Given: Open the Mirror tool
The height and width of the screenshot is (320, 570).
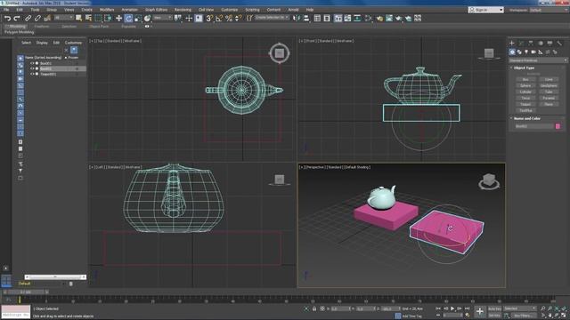Looking at the screenshot, I should [297, 18].
